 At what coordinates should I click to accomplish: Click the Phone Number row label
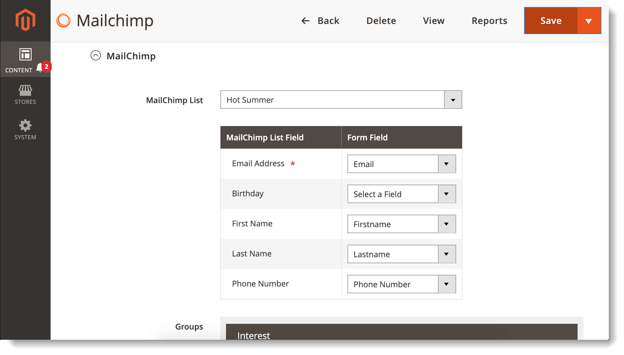click(x=261, y=284)
